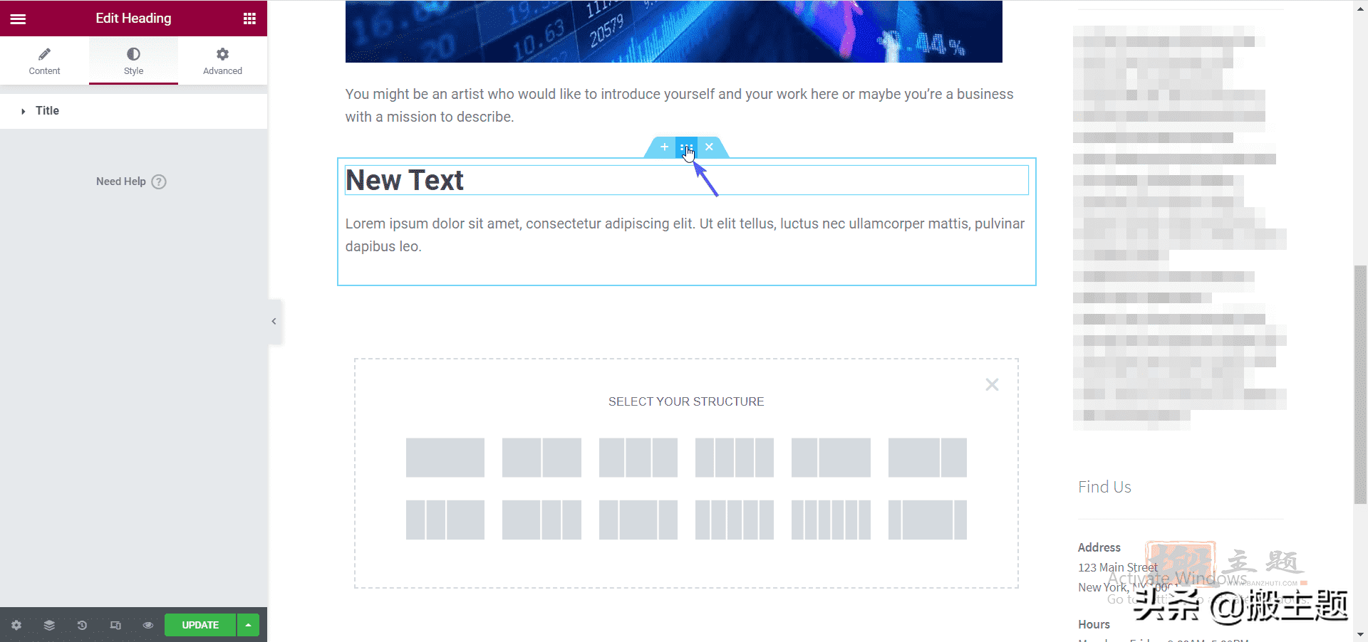1368x642 pixels.
Task: Choose the wide-left narrow-right two column structure
Action: [x=928, y=458]
